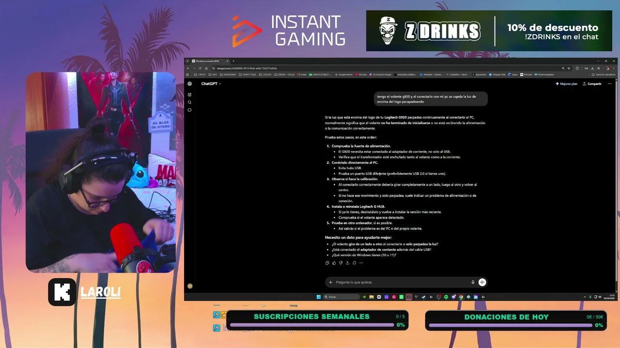This screenshot has width=620, height=348.
Task: Open the Windows Start menu
Action: click(x=319, y=297)
